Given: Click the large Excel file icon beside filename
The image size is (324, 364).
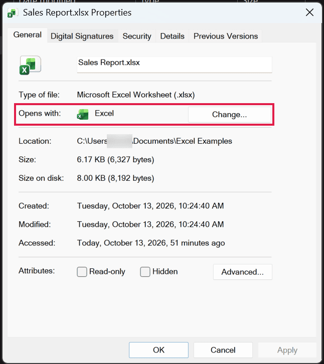Looking at the screenshot, I should [x=30, y=65].
